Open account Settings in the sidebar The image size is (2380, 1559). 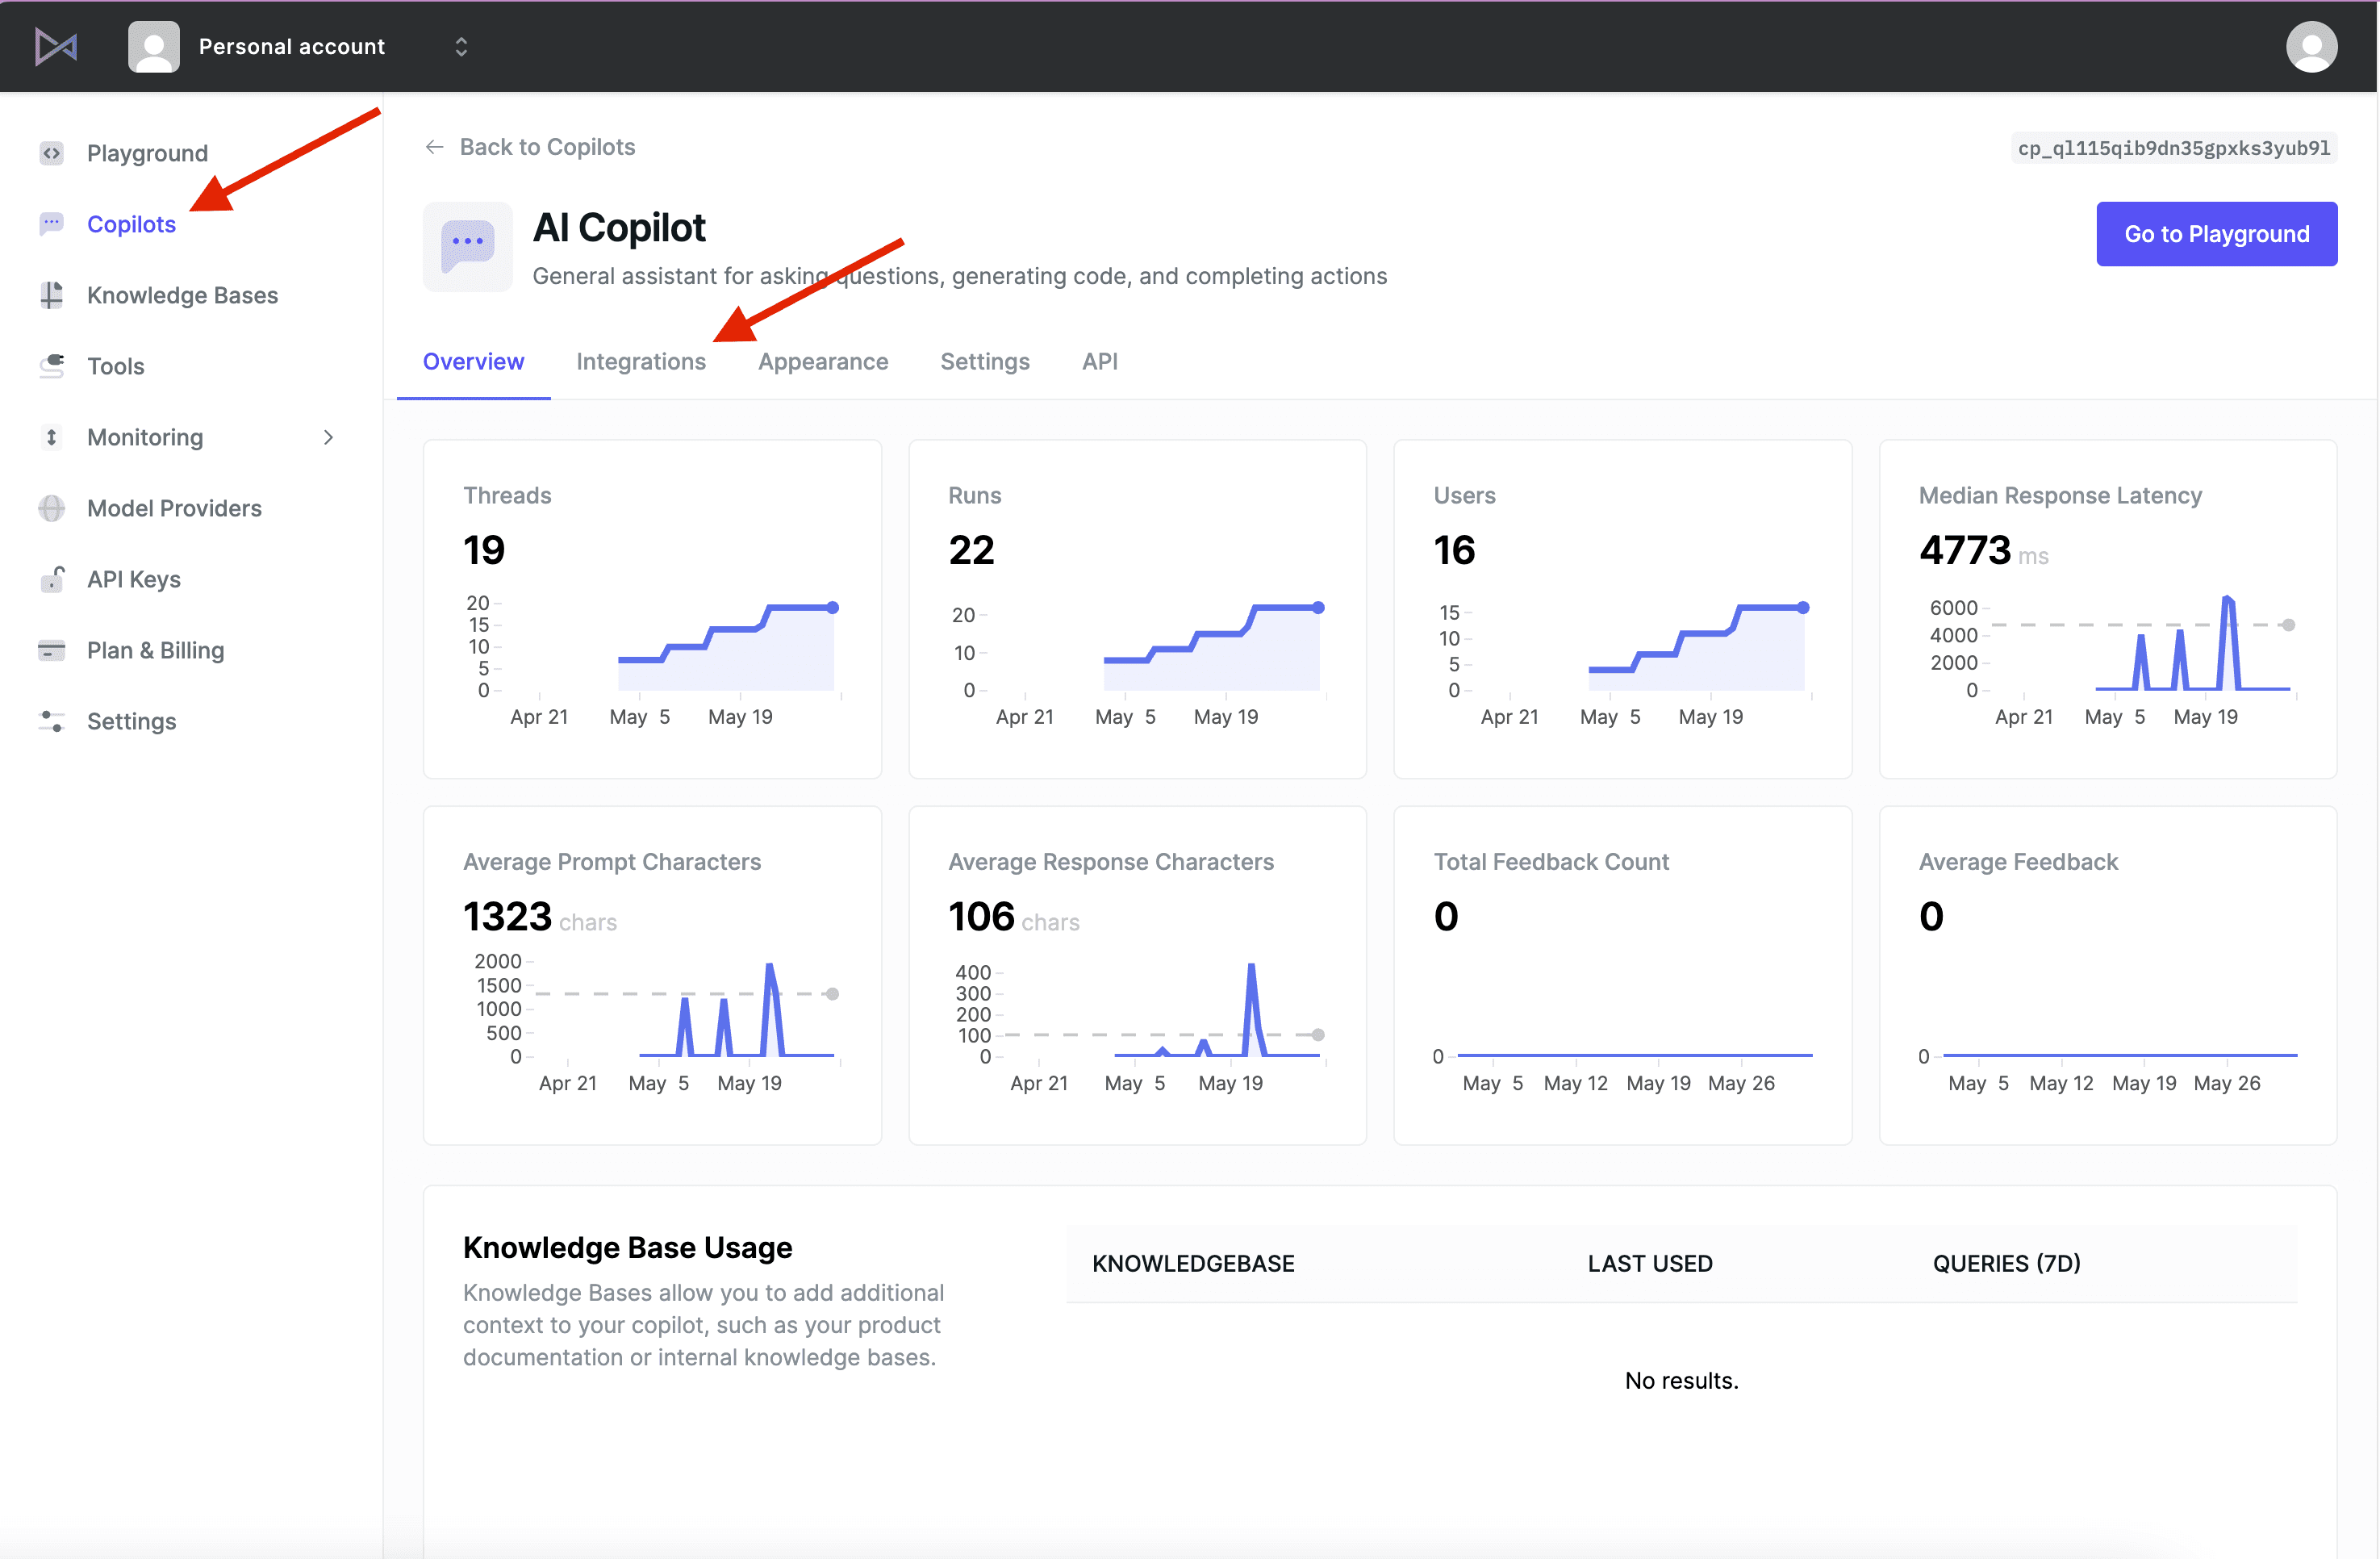(131, 721)
